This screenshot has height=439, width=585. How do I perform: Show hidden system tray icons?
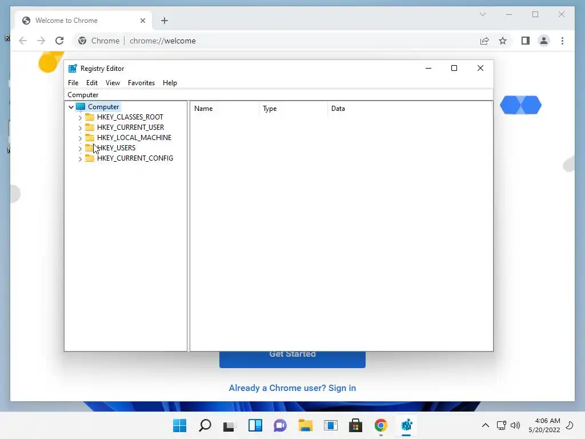pos(486,425)
